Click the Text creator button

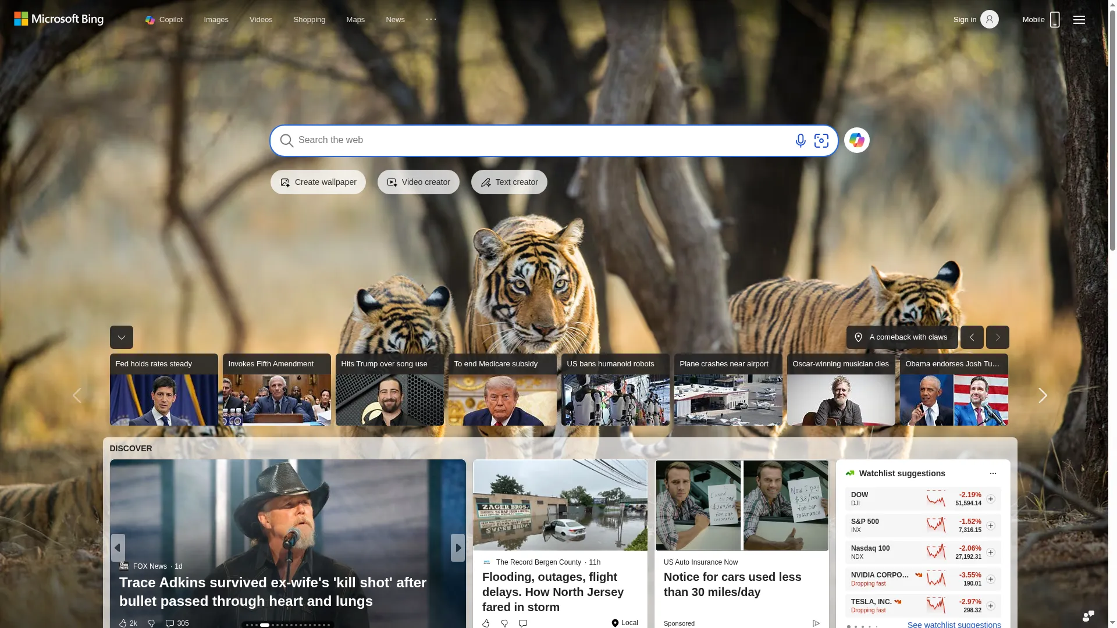click(x=509, y=182)
